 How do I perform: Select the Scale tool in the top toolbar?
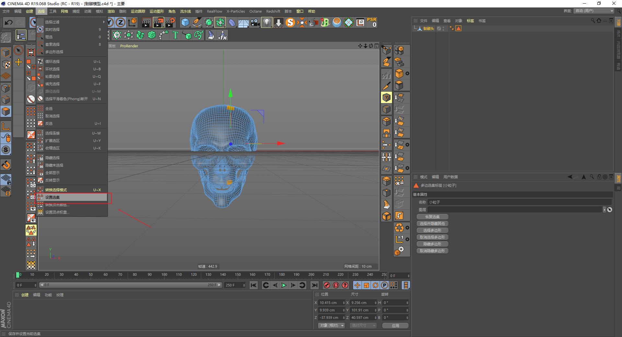pyautogui.click(x=56, y=22)
